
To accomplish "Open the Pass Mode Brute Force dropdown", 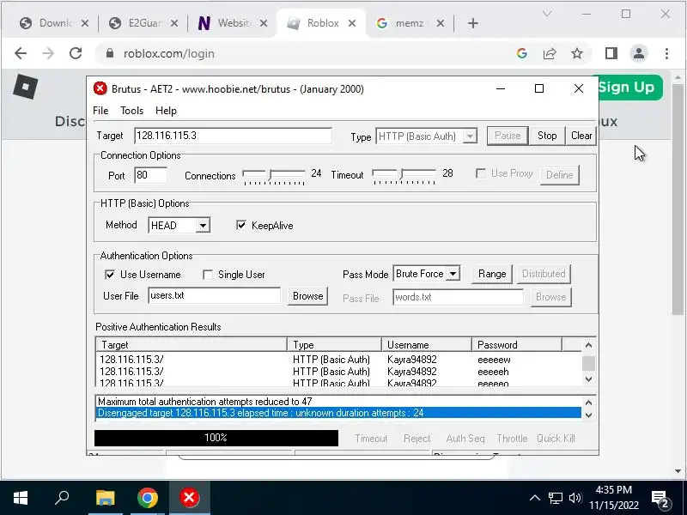I will (453, 274).
